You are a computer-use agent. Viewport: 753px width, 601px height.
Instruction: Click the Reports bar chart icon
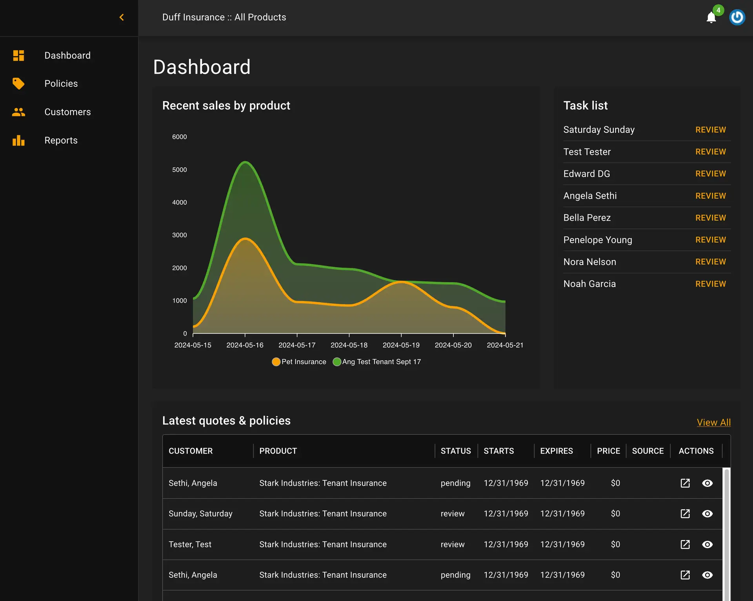click(x=18, y=140)
